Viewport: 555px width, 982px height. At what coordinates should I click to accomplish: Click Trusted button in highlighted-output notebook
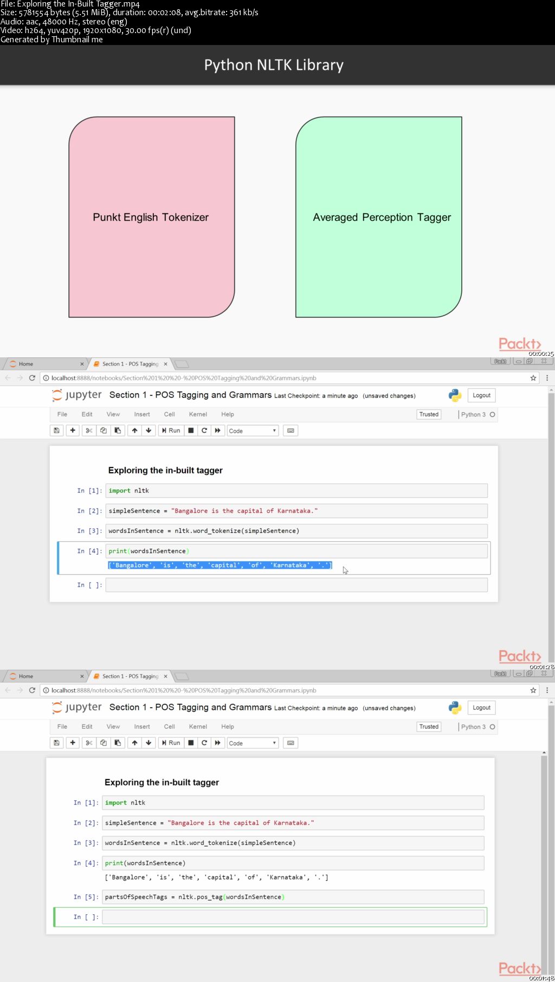429,414
